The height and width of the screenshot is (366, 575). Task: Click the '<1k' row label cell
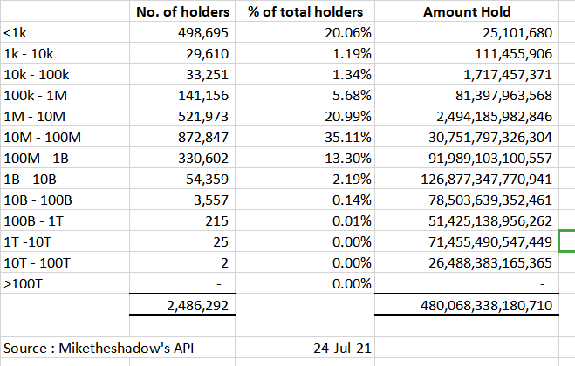pos(65,32)
